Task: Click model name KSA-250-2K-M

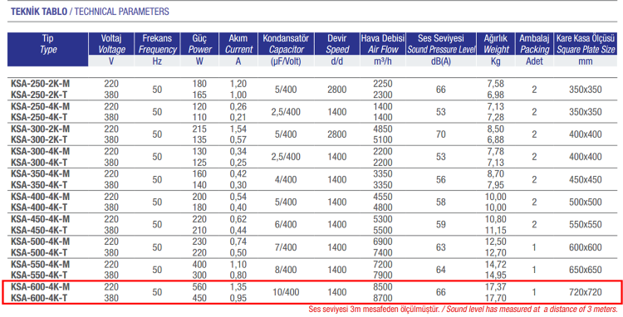Action: click(40, 84)
